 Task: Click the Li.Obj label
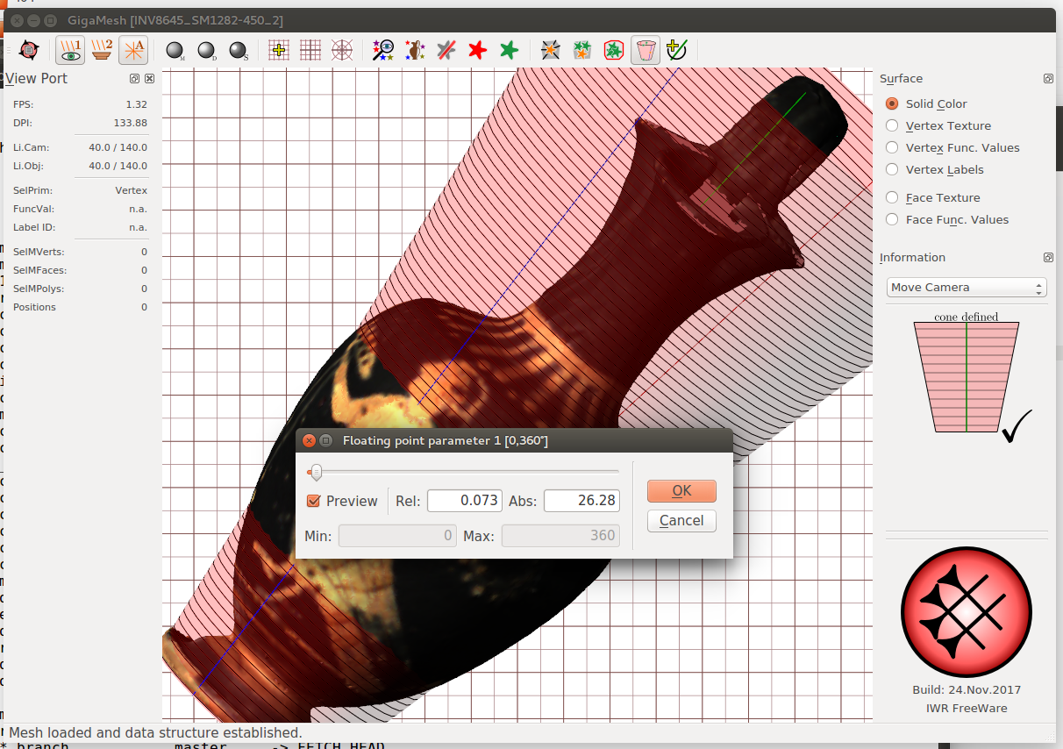[x=28, y=166]
